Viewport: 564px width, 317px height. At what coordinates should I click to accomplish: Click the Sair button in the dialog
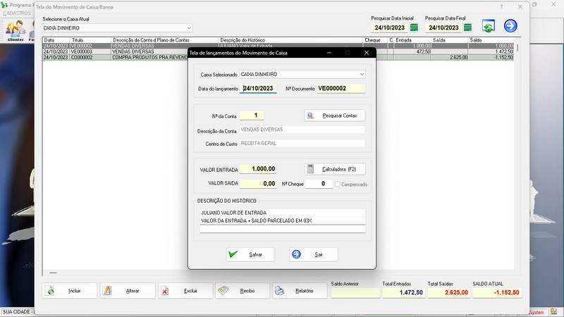[x=313, y=254]
